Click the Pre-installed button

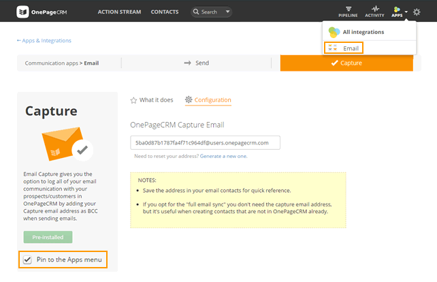(48, 237)
